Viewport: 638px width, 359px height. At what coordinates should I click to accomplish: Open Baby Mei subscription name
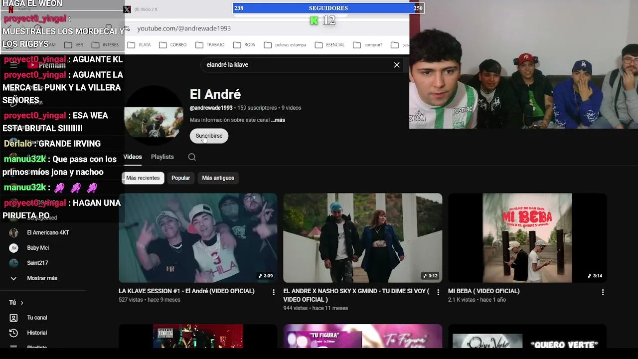tap(38, 248)
